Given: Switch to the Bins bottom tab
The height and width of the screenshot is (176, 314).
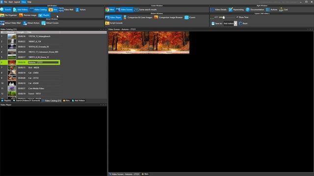Looking at the screenshot, I should [x=66, y=101].
